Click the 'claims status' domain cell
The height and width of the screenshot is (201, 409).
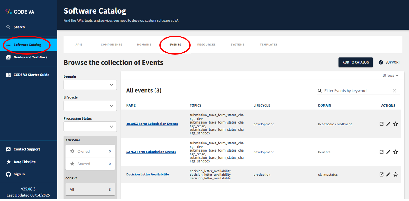tap(328, 175)
